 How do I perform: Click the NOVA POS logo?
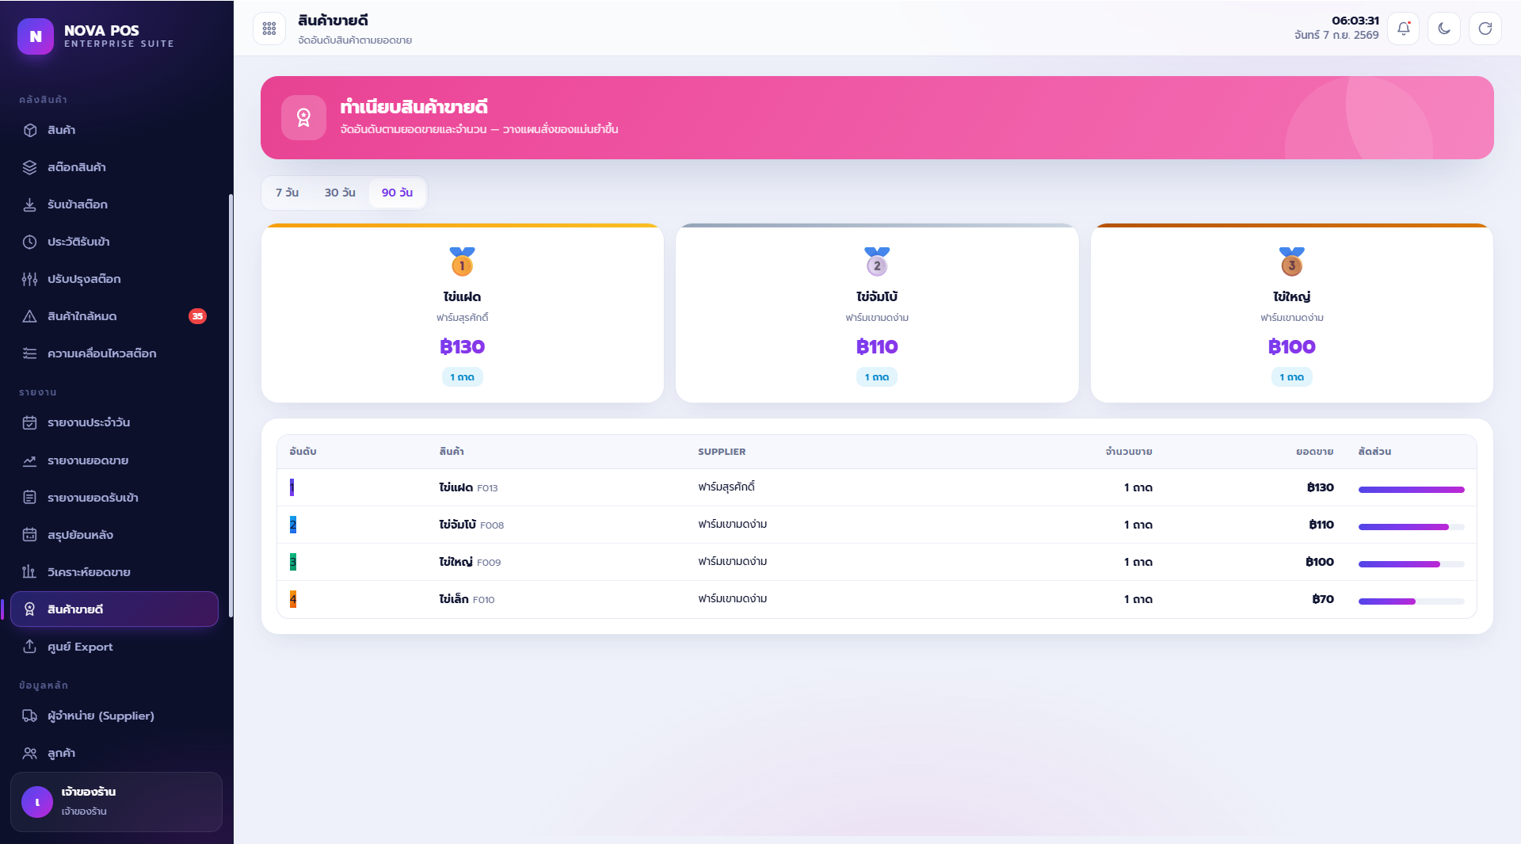[x=36, y=36]
